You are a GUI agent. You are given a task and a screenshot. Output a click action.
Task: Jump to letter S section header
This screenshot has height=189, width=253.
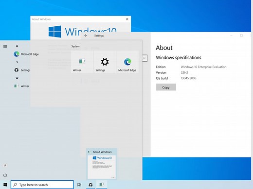(x=17, y=62)
